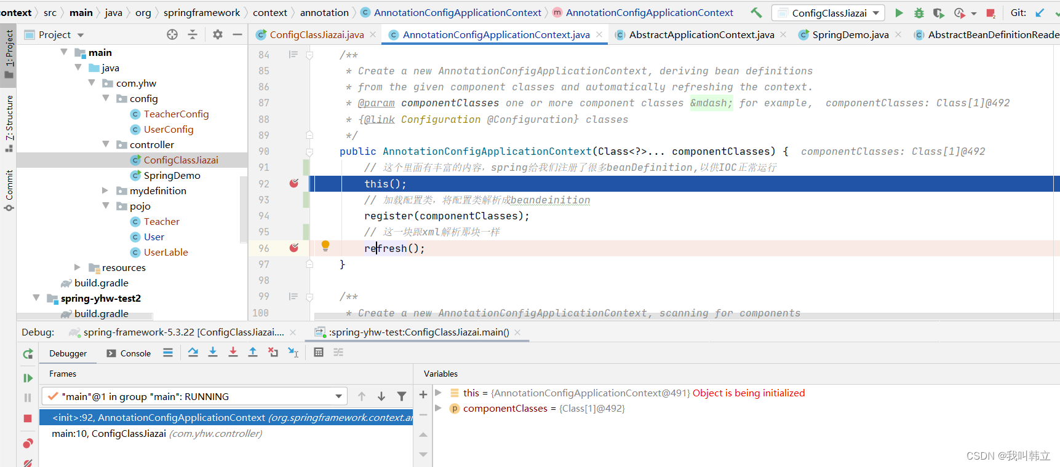Switch to the ConfigClassJiazai.java editor tab
This screenshot has height=467, width=1060.
coord(316,34)
